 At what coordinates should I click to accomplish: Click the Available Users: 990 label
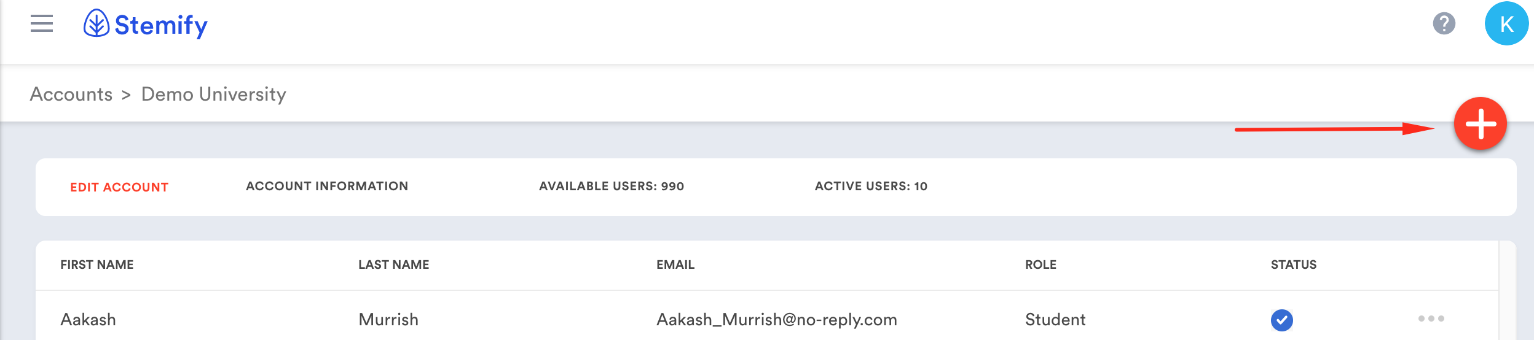tap(612, 186)
